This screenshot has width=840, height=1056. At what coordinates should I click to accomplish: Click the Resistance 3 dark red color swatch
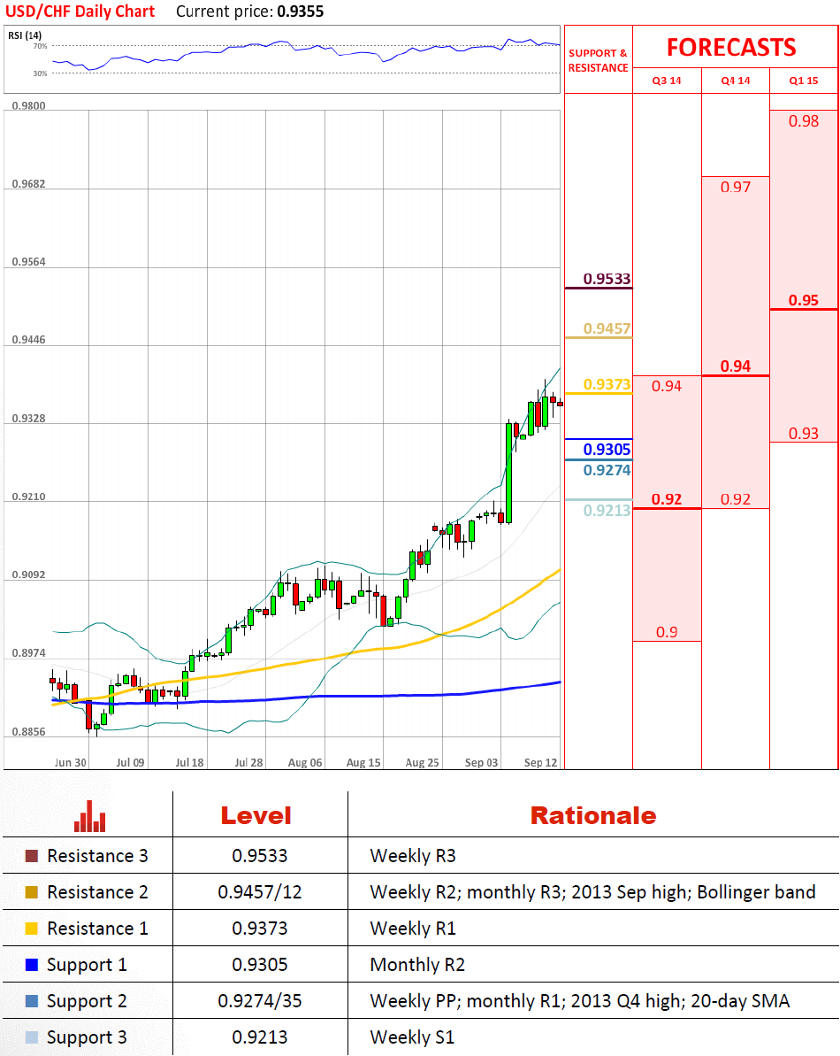point(31,856)
